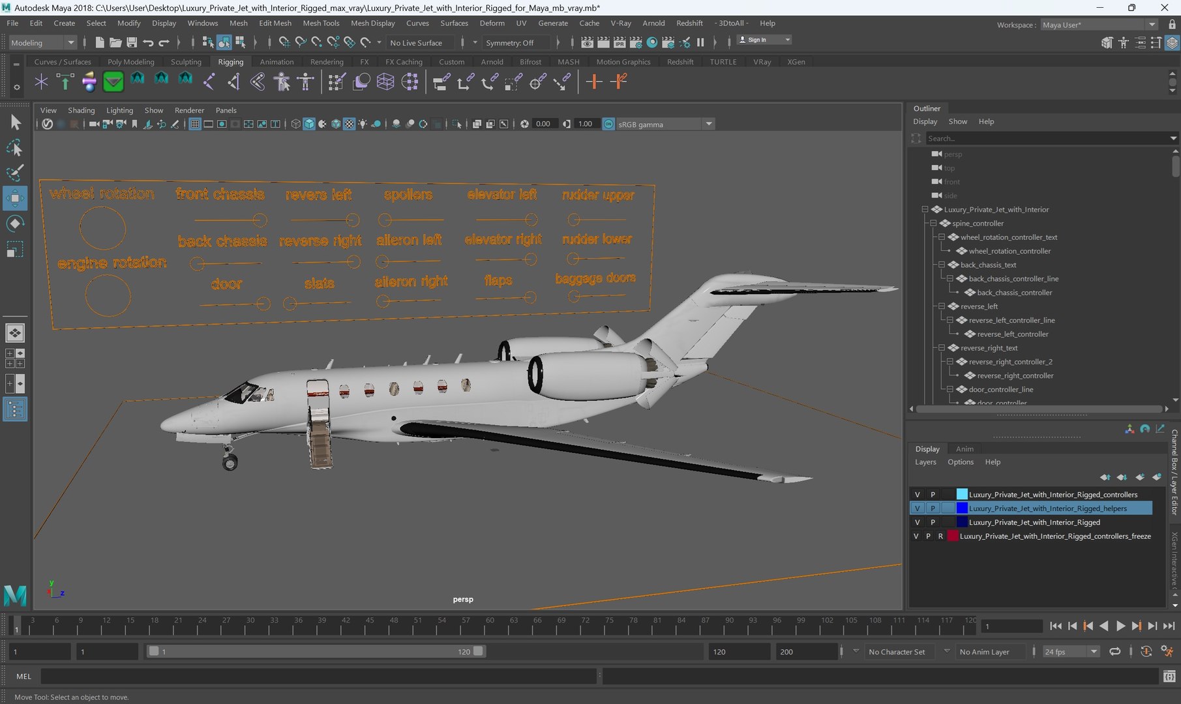Toggle visibility V of Rigged_helpers layer
Image resolution: width=1181 pixels, height=704 pixels.
point(917,508)
